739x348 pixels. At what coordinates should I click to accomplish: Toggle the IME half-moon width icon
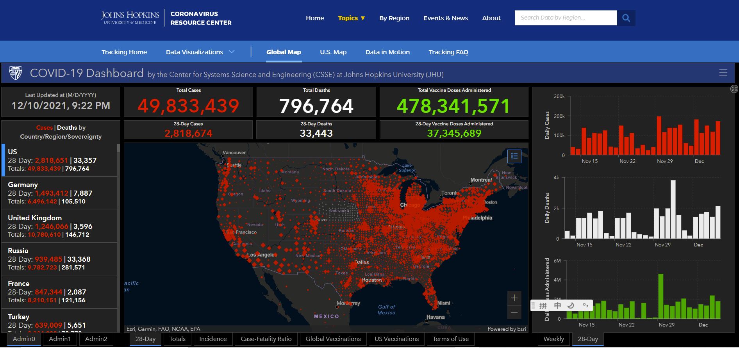tap(571, 306)
